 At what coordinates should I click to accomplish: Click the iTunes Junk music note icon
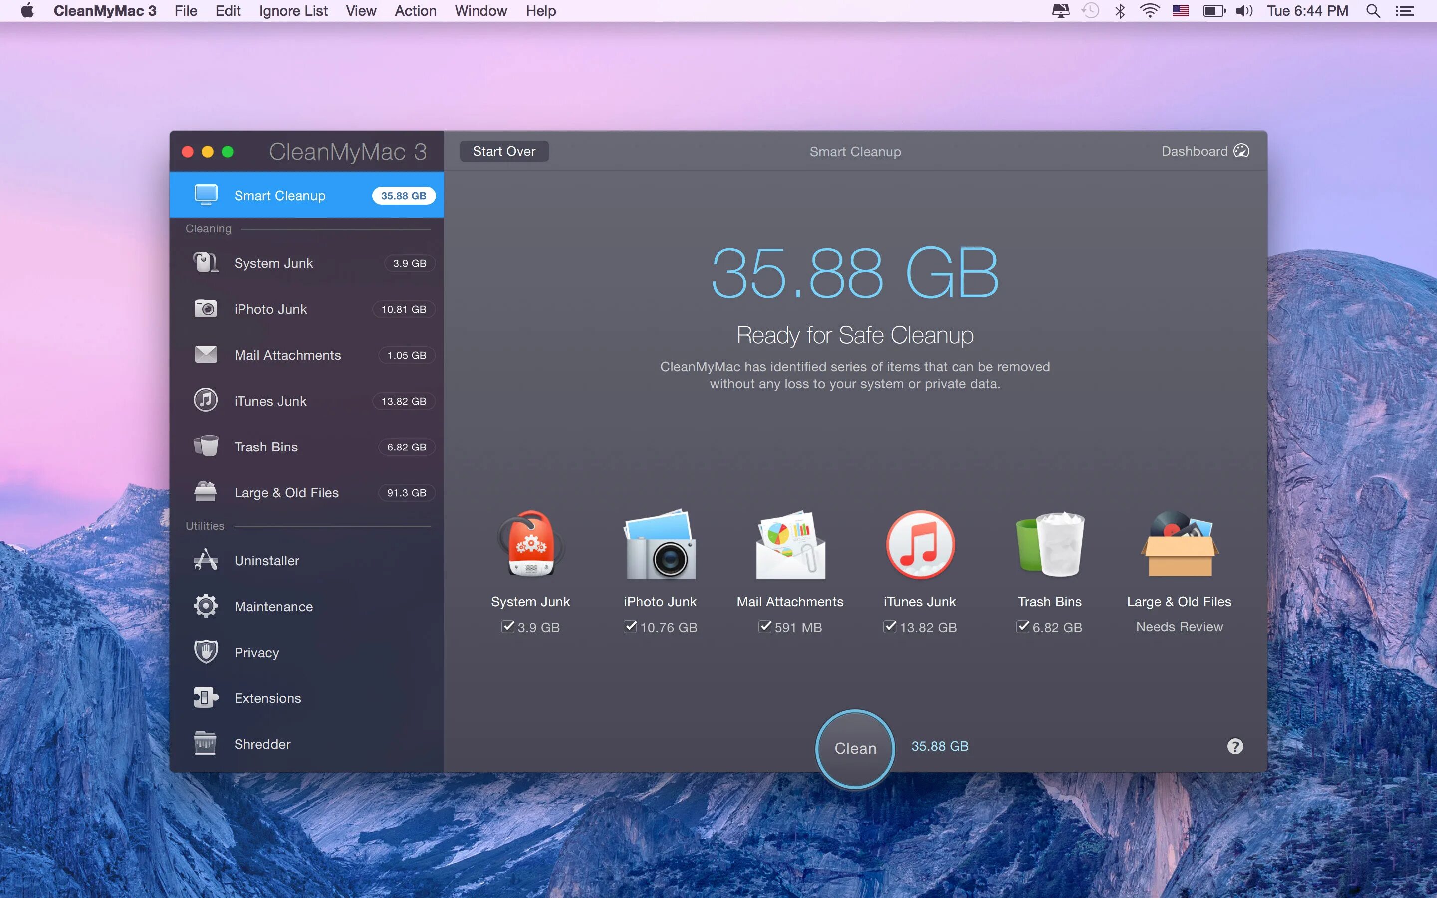920,545
